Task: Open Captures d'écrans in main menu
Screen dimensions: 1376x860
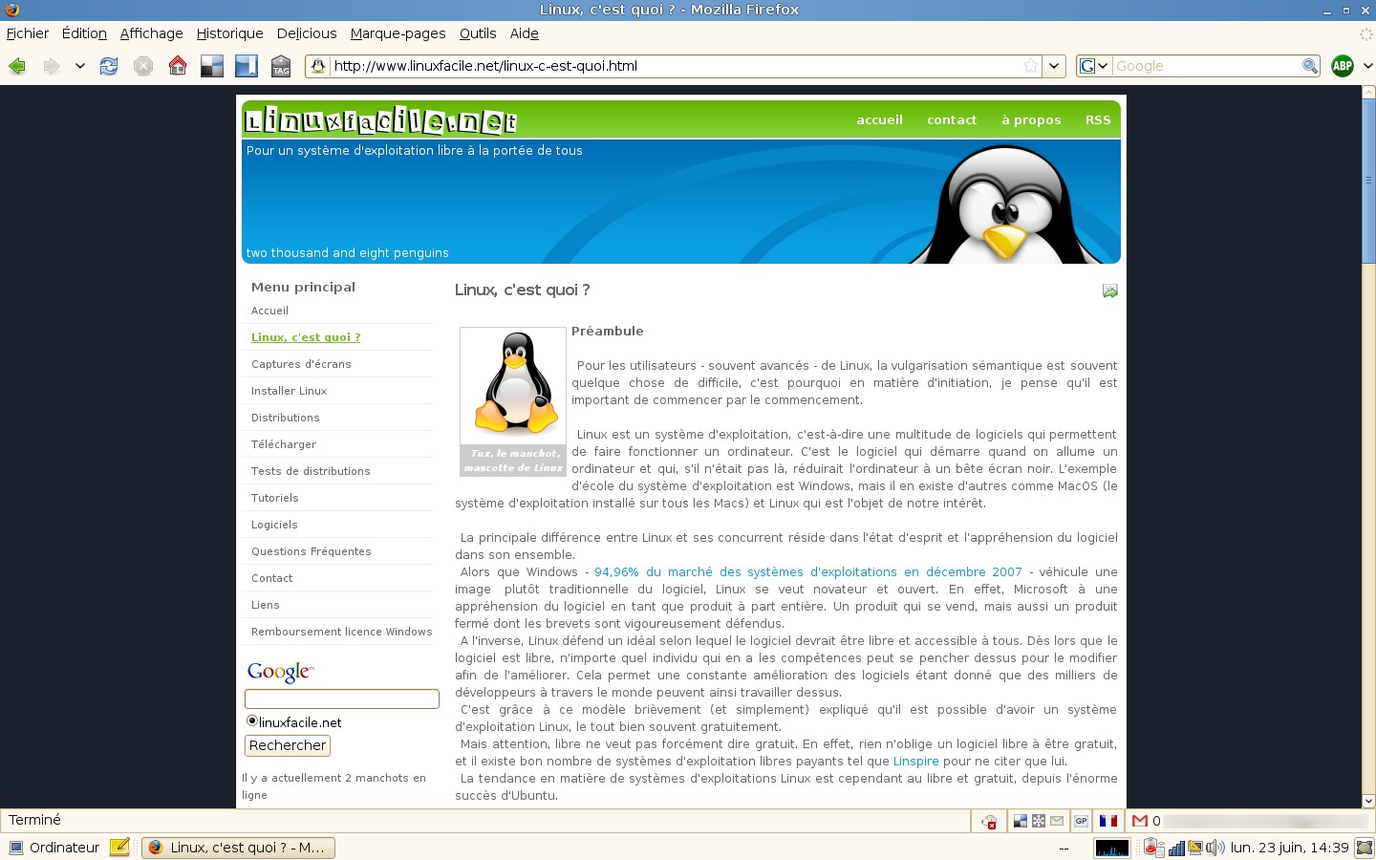Action: point(301,364)
